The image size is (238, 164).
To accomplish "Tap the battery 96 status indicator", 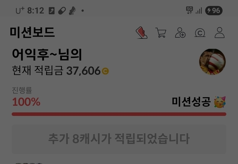I will pos(214,11).
